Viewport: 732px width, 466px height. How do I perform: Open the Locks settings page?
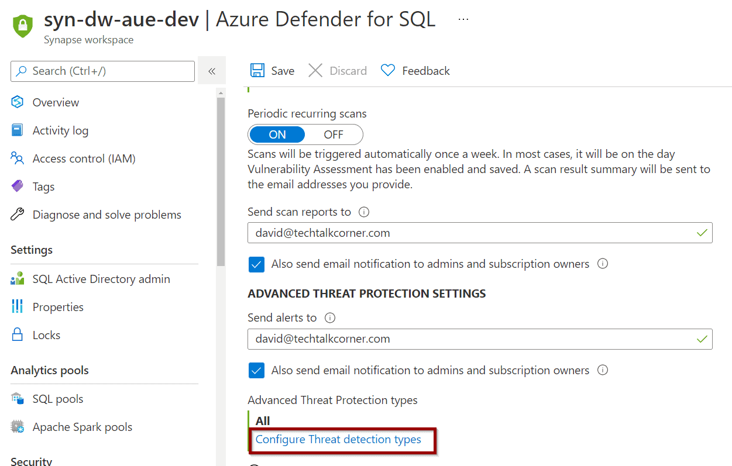pos(46,335)
